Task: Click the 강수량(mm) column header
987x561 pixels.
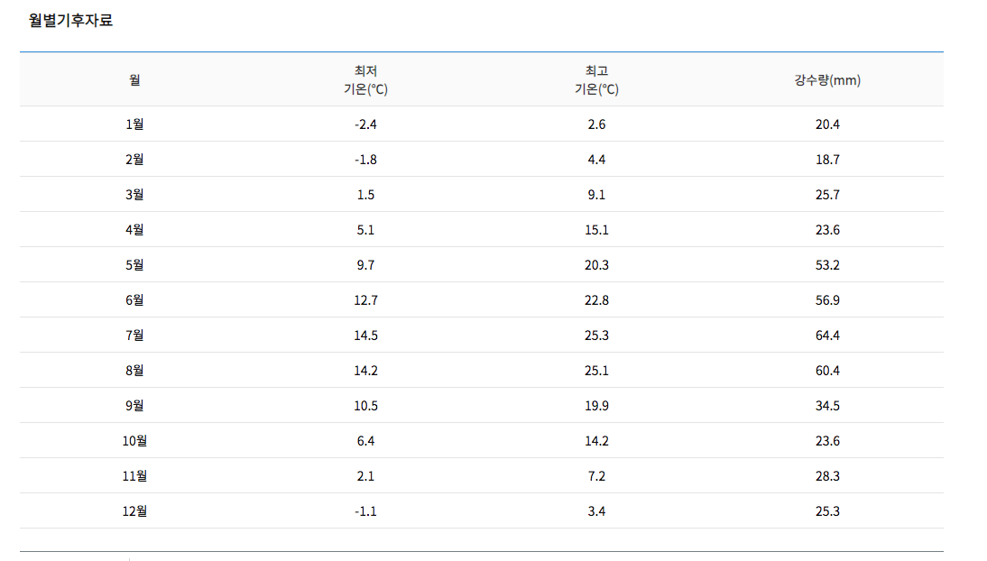Action: coord(827,80)
